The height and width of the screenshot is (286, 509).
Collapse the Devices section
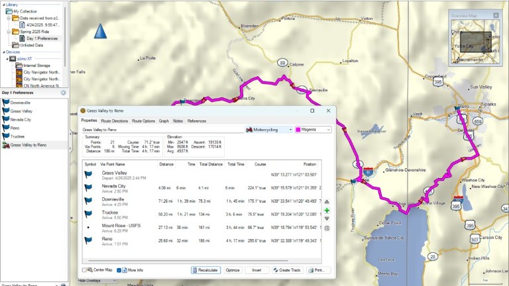click(x=3, y=52)
